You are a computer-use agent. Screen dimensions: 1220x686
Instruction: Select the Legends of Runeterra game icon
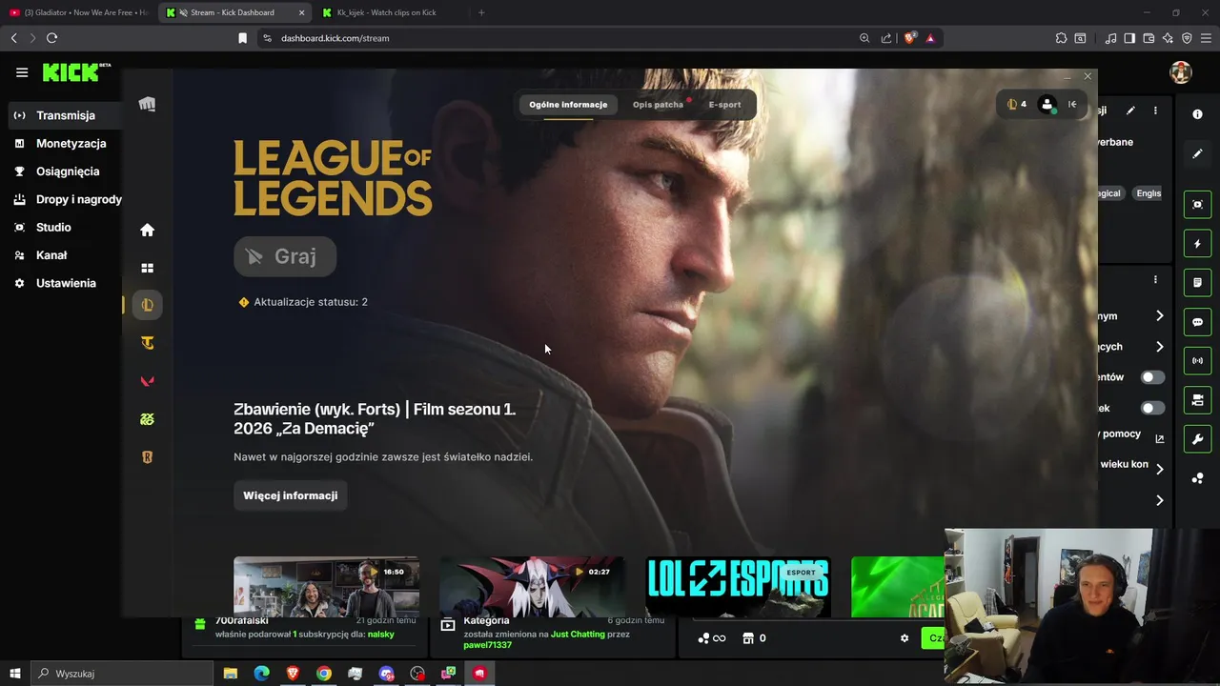pyautogui.click(x=147, y=457)
